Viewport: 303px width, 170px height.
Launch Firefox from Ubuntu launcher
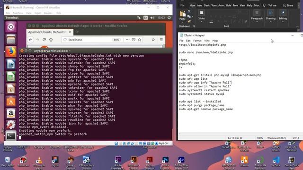(11, 51)
